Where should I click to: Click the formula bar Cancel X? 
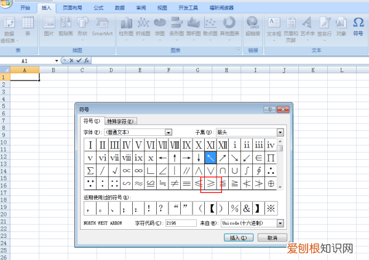pyautogui.click(x=71, y=60)
